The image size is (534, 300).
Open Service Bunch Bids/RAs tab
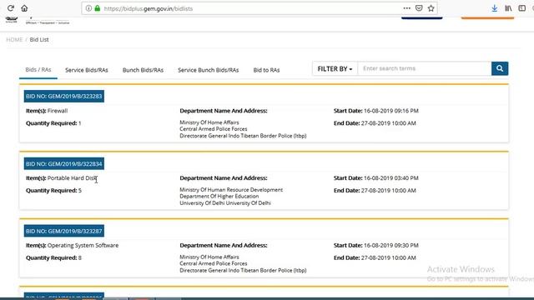pos(208,70)
